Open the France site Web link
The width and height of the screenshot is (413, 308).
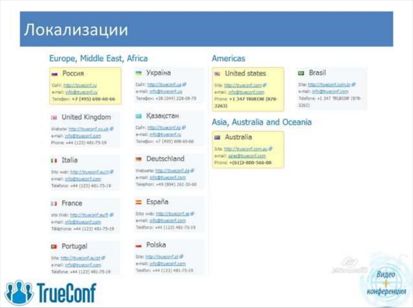pyautogui.click(x=89, y=215)
